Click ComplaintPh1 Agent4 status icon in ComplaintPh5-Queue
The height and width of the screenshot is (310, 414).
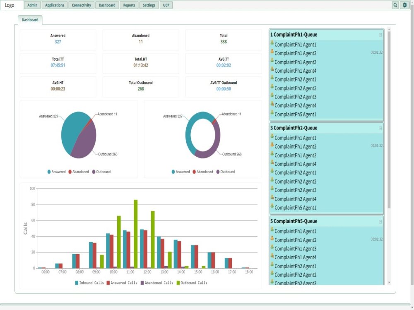click(x=272, y=256)
